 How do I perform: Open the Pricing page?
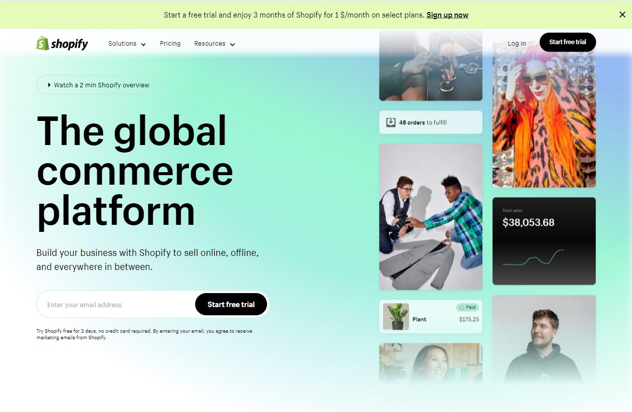click(170, 44)
